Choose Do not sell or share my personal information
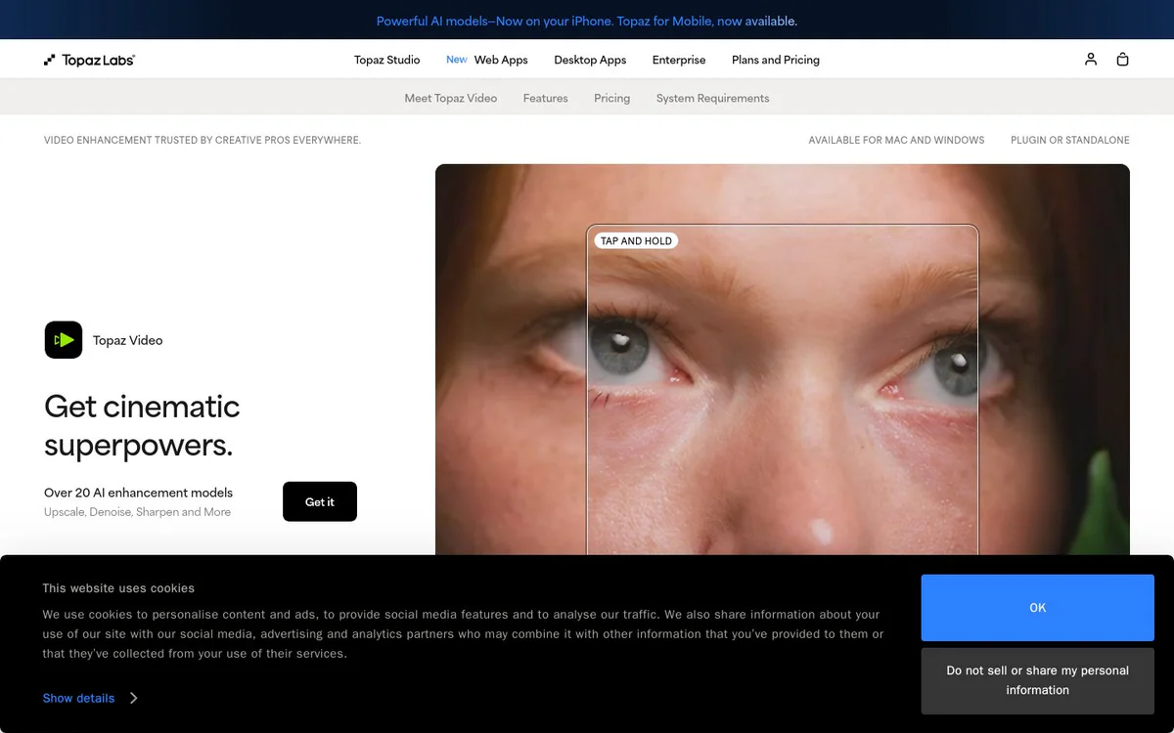 [1038, 680]
